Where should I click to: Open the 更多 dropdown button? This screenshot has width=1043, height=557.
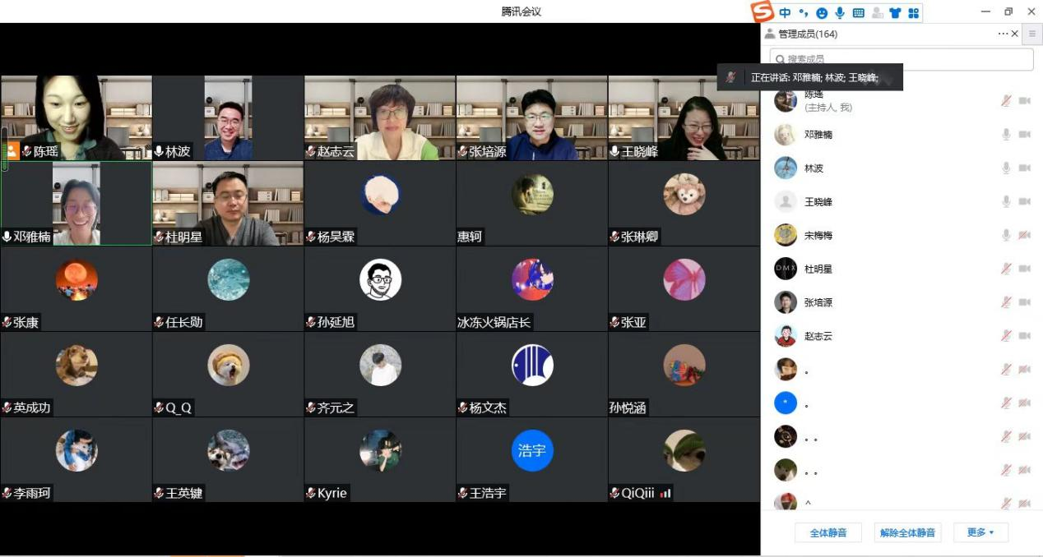coord(980,532)
